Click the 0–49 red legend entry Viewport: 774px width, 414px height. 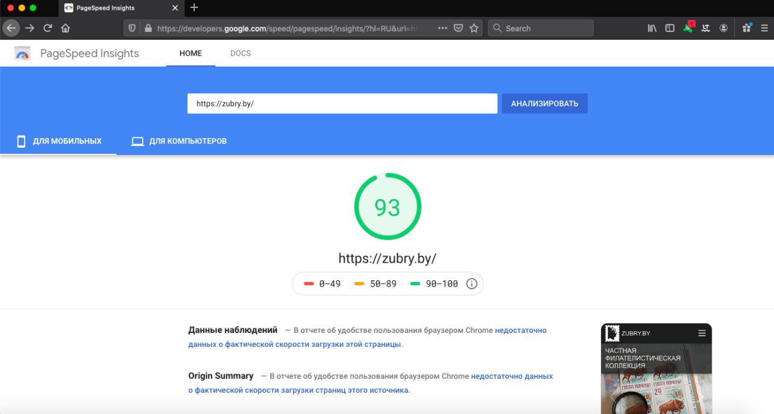(x=322, y=283)
